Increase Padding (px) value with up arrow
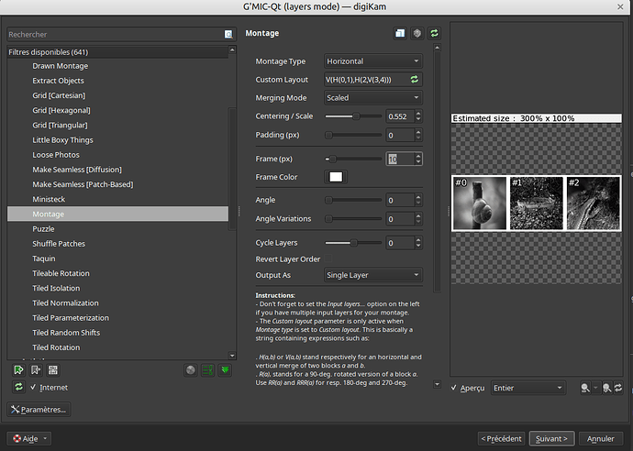Screen dimensions: 633x451 point(418,132)
